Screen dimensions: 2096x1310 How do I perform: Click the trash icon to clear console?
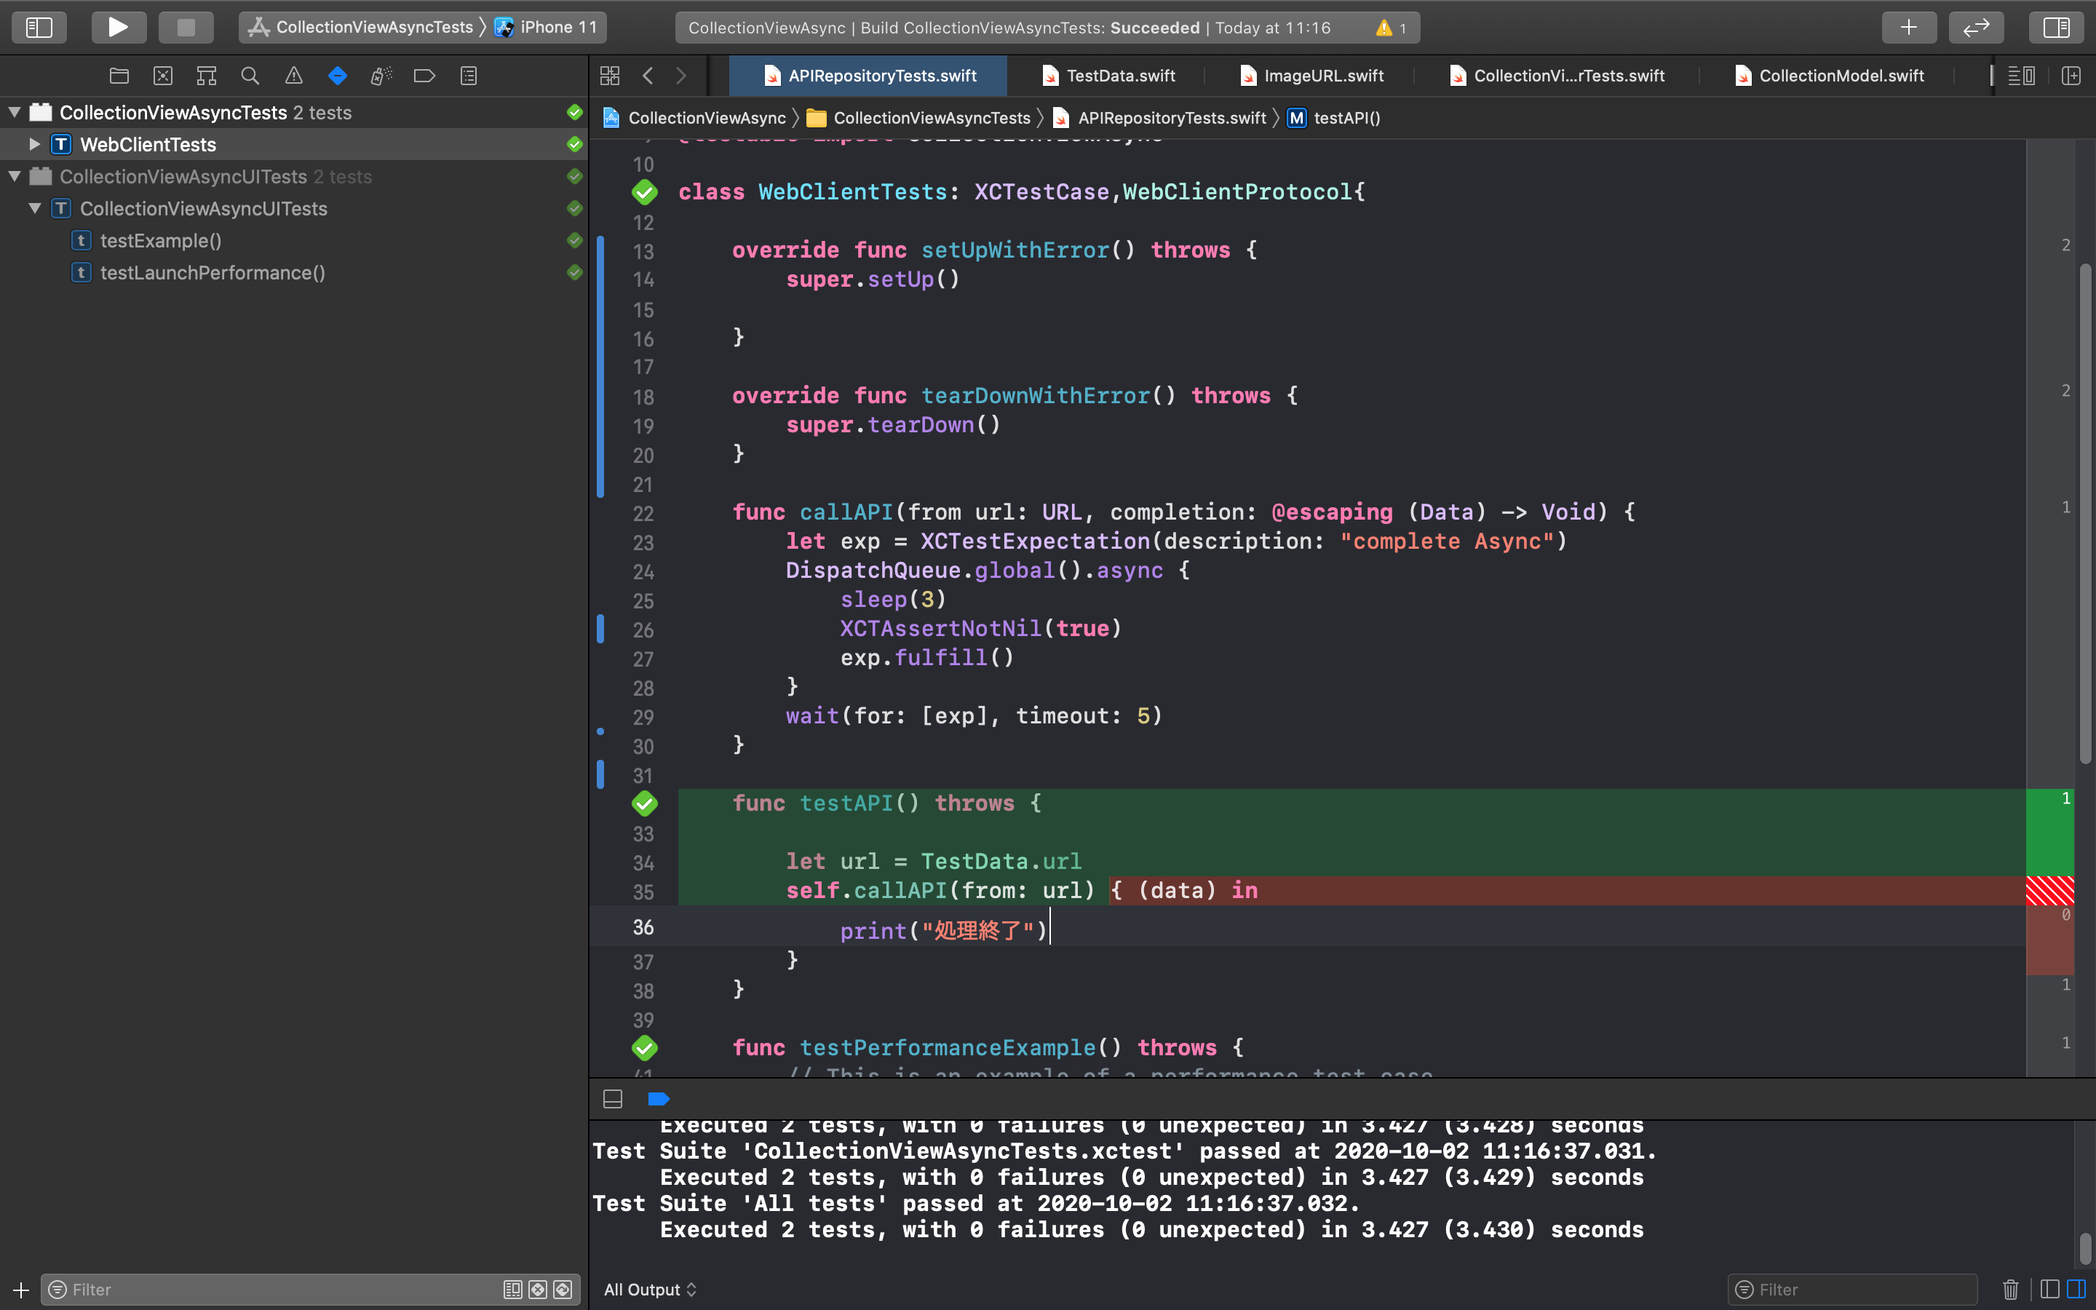pos(2010,1289)
